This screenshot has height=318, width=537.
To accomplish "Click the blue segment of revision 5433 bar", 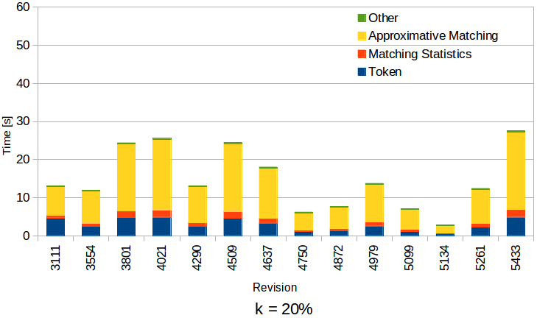I will pos(516,227).
